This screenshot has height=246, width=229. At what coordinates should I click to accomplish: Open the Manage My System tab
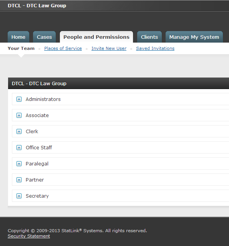click(x=194, y=37)
